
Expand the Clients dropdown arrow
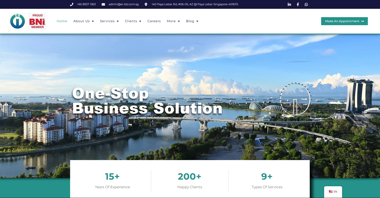pyautogui.click(x=140, y=21)
